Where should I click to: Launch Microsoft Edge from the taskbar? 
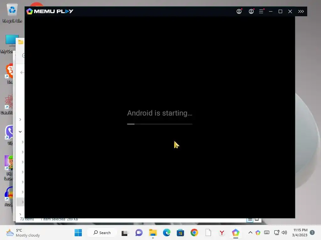(x=167, y=232)
